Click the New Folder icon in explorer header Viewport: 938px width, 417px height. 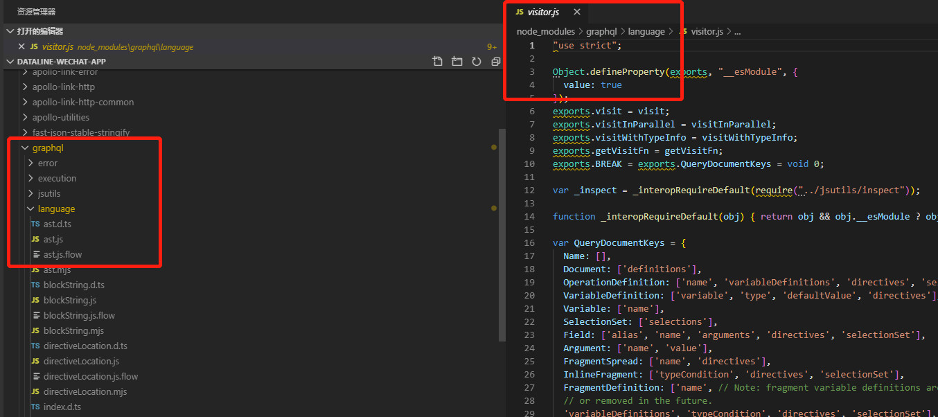click(457, 62)
